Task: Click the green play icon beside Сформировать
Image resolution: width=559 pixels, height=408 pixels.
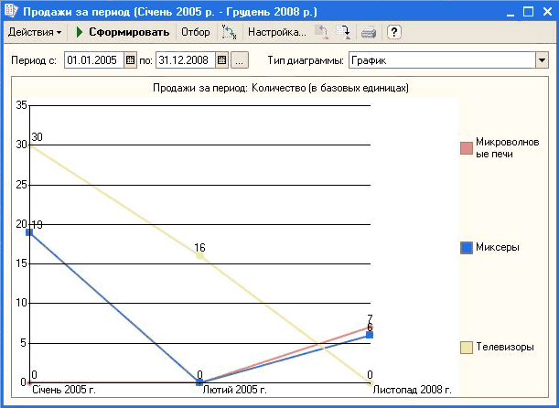Action: click(x=80, y=32)
